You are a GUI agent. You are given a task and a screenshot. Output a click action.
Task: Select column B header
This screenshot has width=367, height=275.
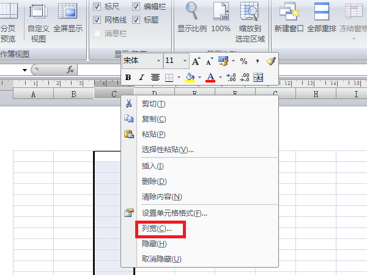pyautogui.click(x=74, y=94)
